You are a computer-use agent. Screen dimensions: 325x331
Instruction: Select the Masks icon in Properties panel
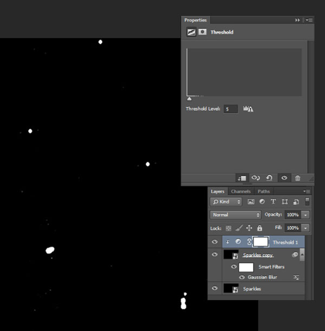(203, 32)
